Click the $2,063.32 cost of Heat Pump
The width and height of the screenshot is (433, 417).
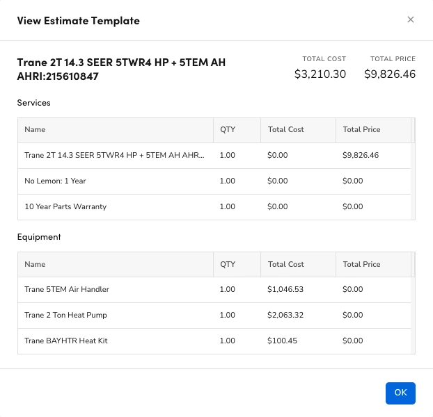point(285,315)
